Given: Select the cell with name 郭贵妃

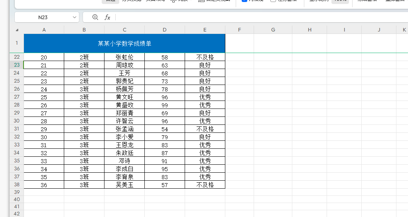Looking at the screenshot, I should point(124,81).
